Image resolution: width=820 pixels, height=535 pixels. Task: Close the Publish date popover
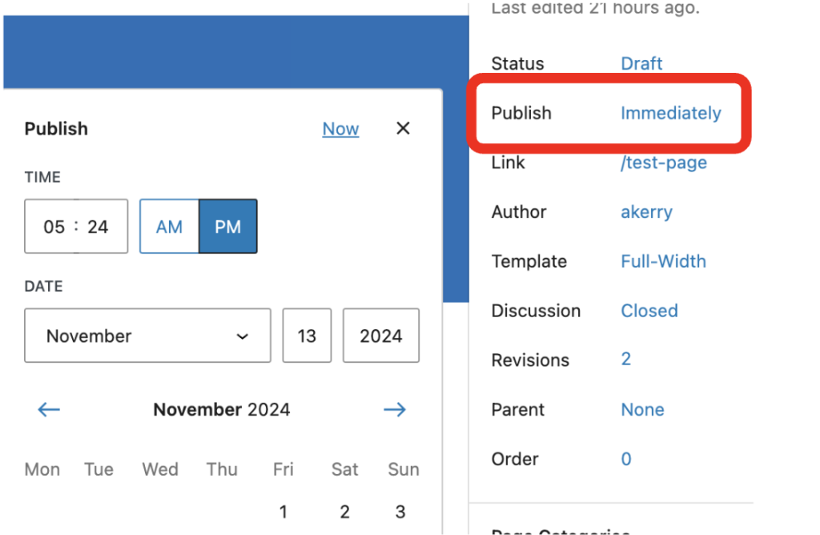(x=403, y=128)
